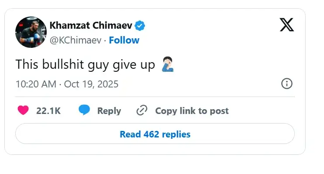
Task: Like the tweet with the heart icon
Action: pyautogui.click(x=23, y=110)
